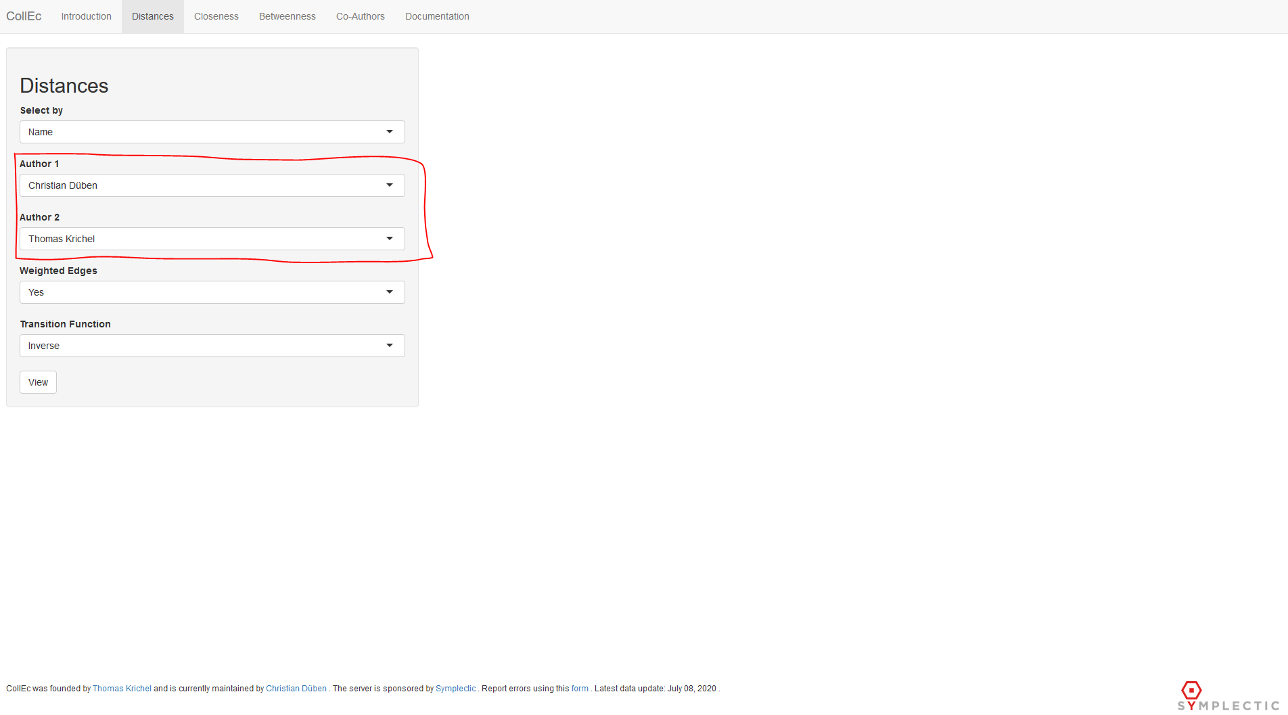The image size is (1288, 715).
Task: Go to the Betweenness tab
Action: tap(287, 16)
